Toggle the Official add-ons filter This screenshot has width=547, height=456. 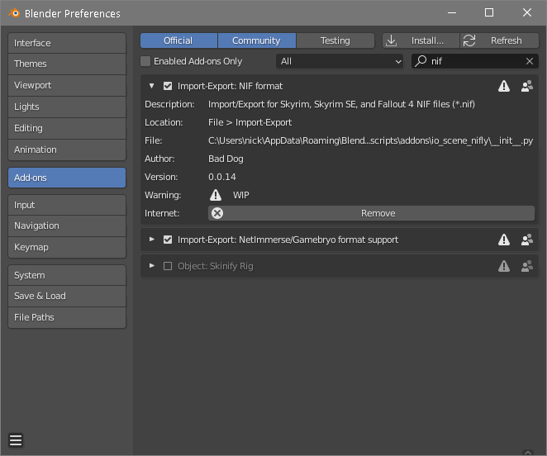[x=178, y=40]
